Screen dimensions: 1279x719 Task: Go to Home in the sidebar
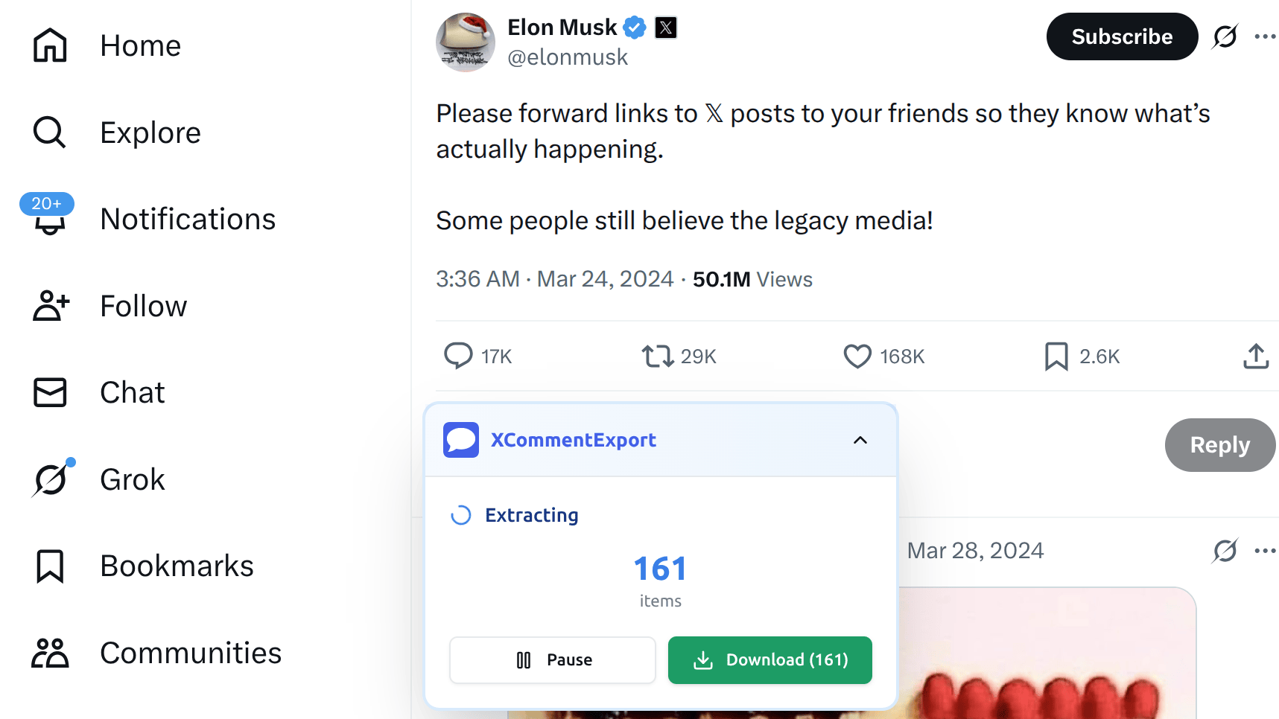pos(140,45)
